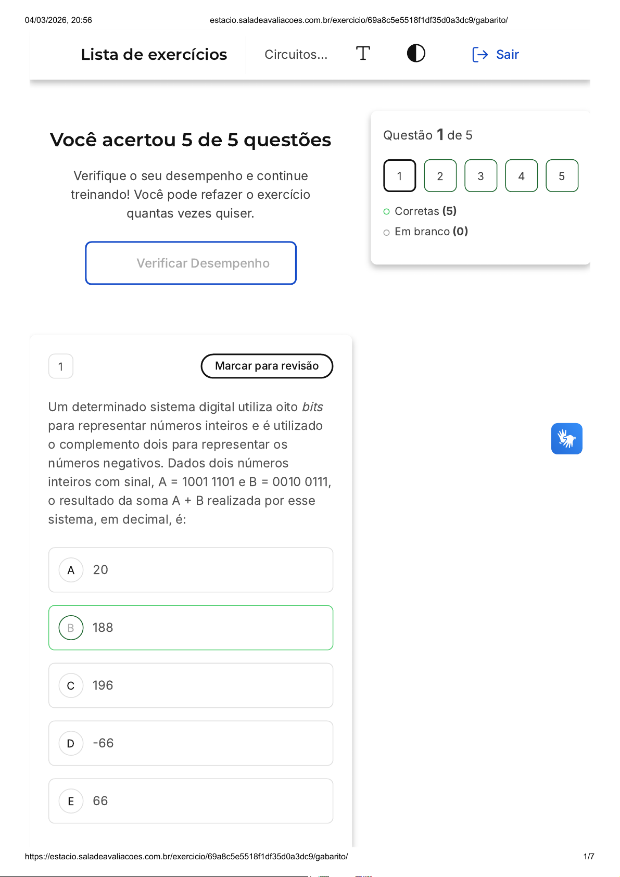The width and height of the screenshot is (620, 877).
Task: Navigate to question 4 box
Action: coord(522,176)
